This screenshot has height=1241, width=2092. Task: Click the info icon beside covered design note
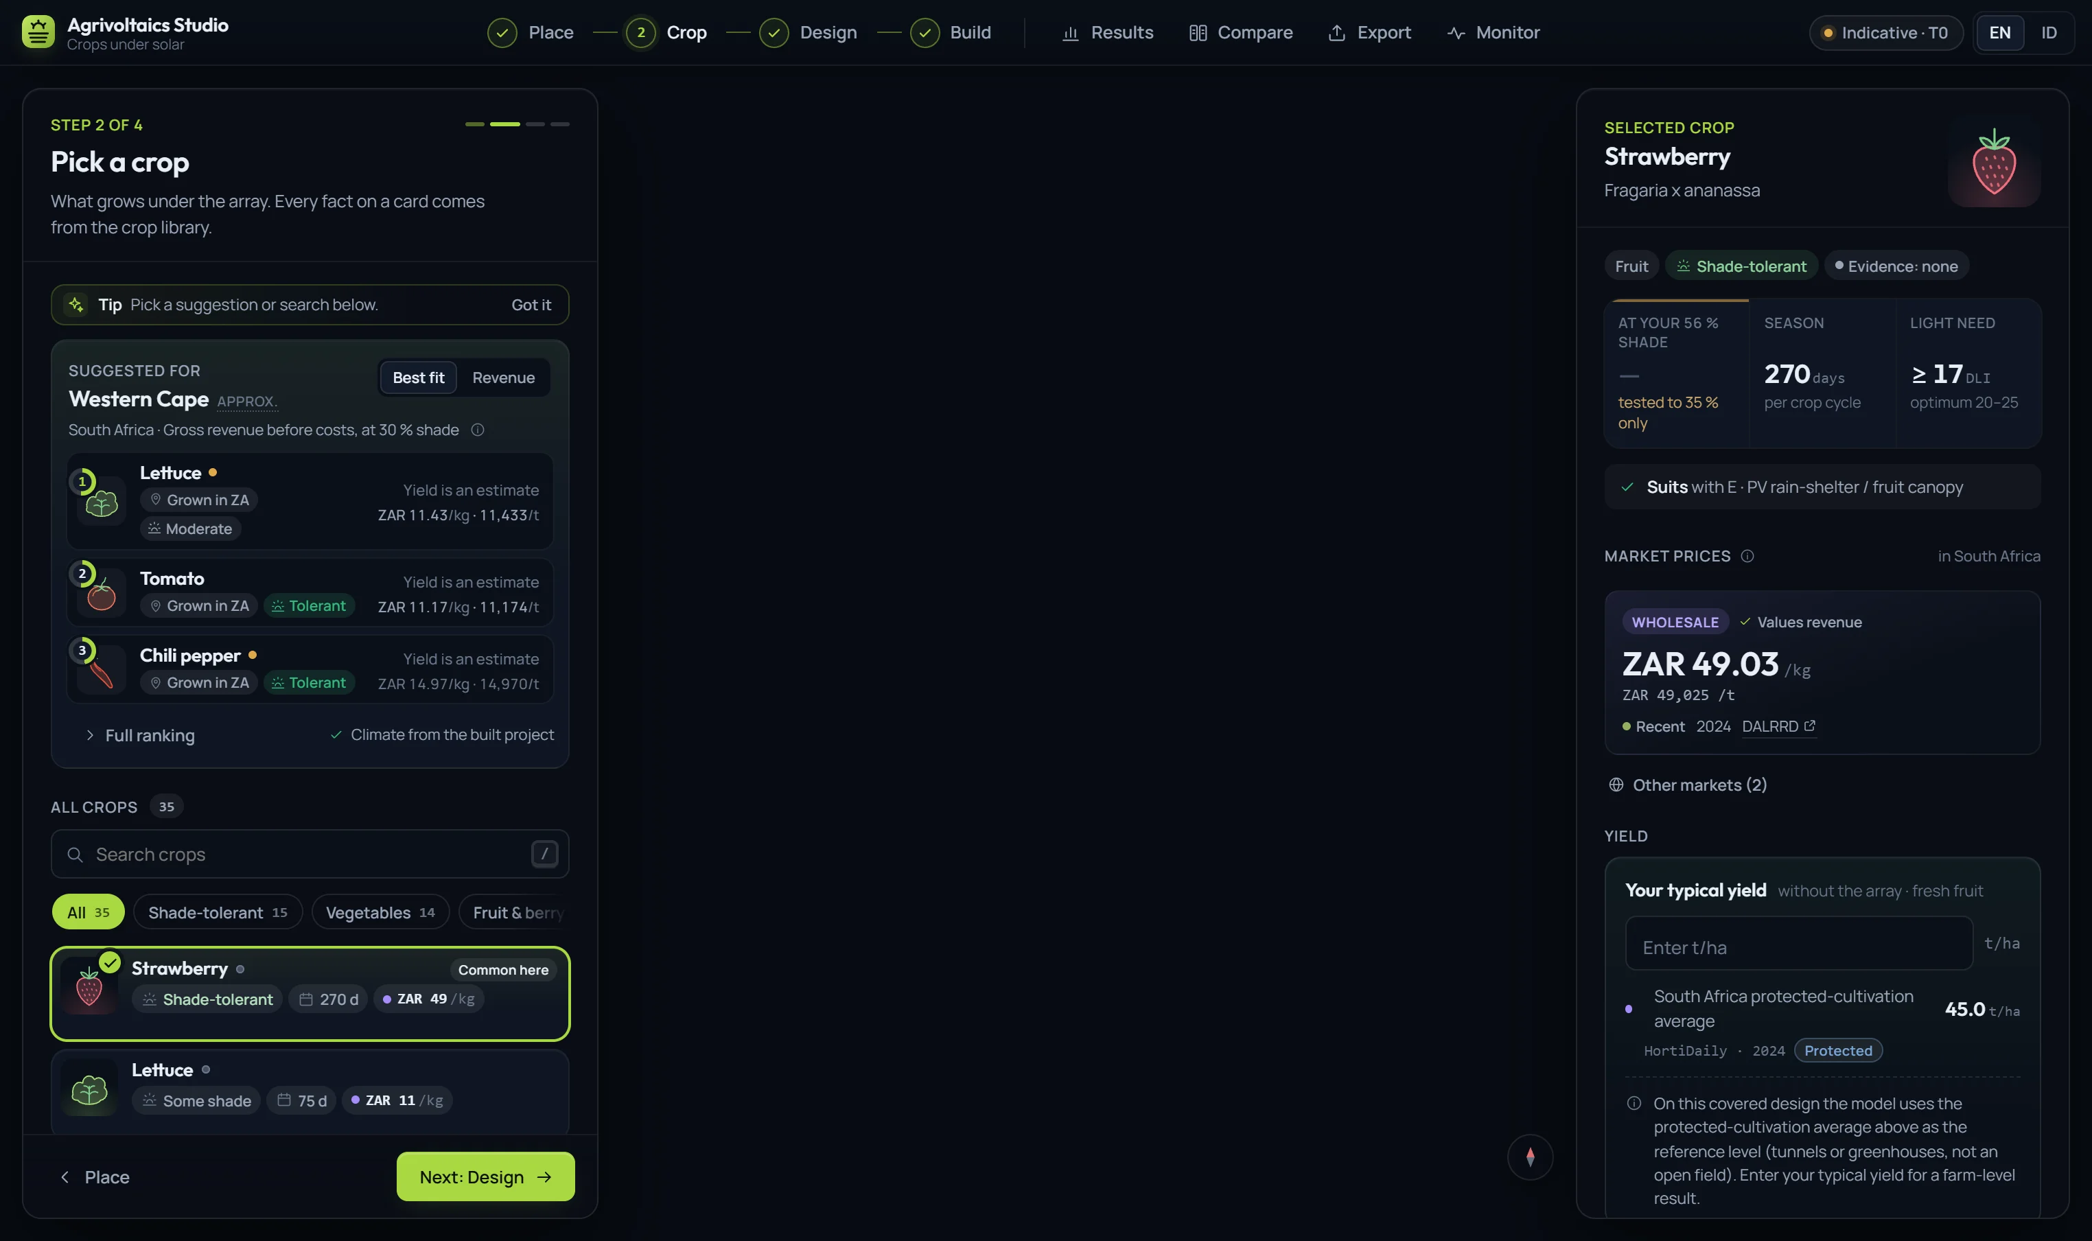click(1633, 1103)
